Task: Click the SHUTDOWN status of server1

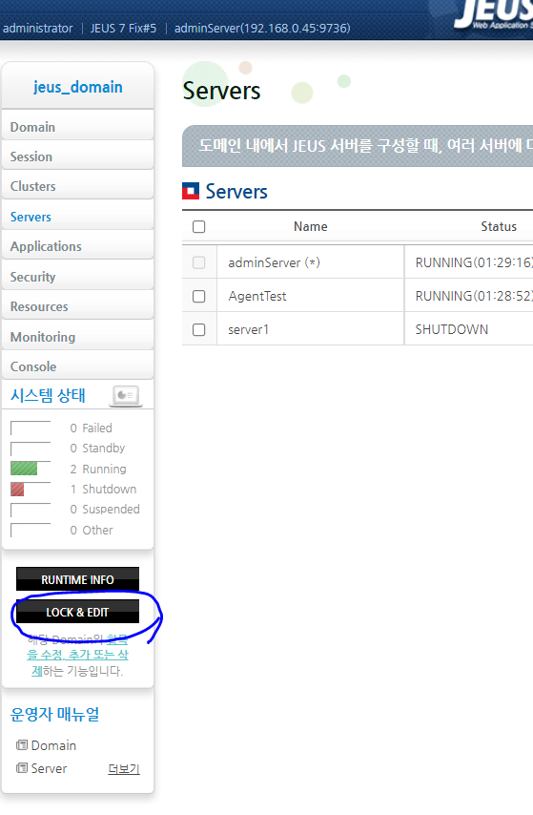Action: 451,329
